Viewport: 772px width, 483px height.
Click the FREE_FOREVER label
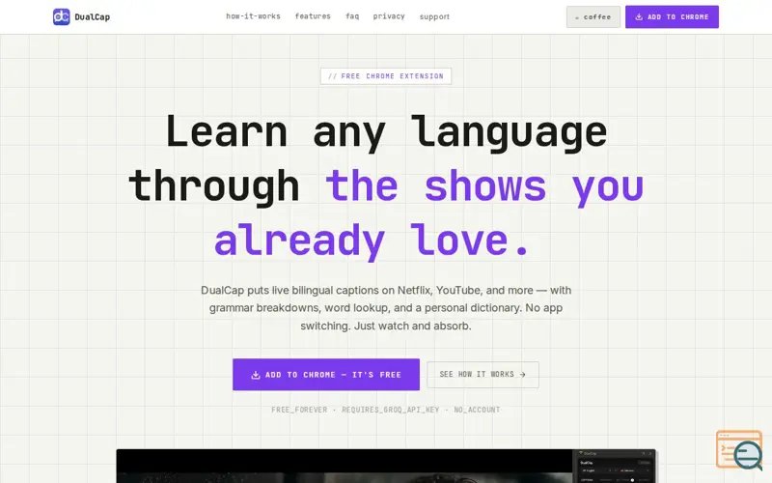pos(299,410)
